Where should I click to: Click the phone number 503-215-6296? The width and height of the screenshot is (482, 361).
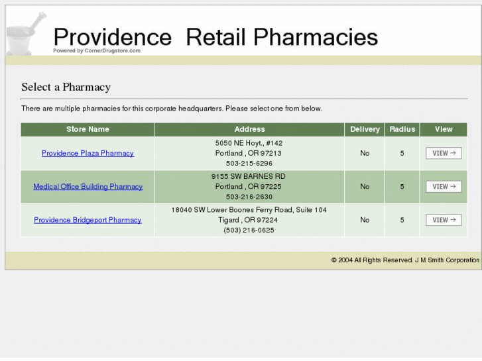249,164
